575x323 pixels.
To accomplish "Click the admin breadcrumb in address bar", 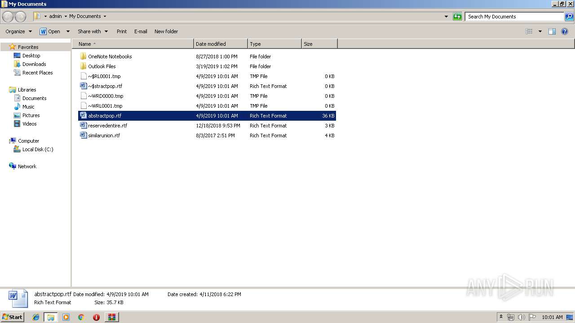I will click(x=55, y=17).
